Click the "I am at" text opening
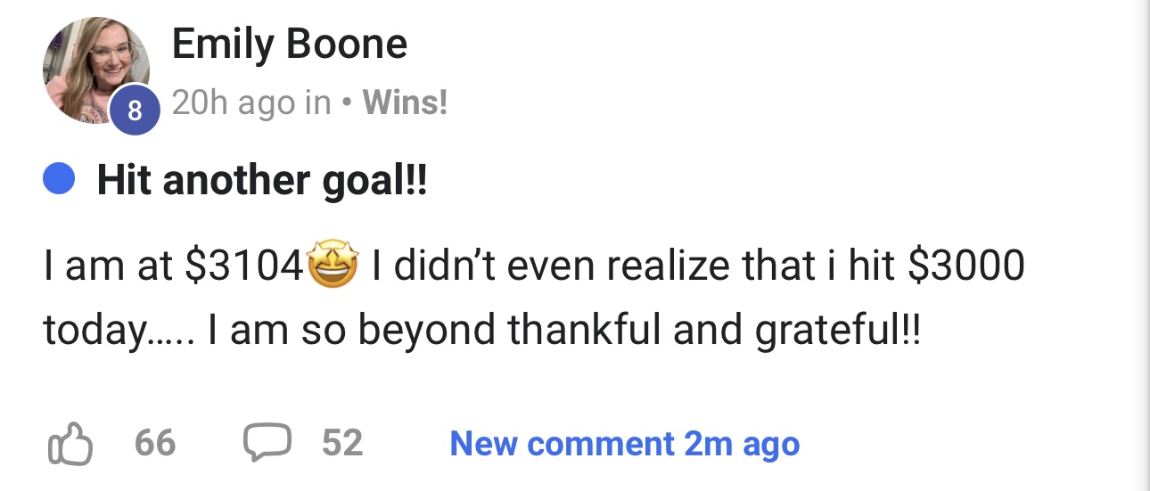1150x491 pixels. [x=107, y=266]
